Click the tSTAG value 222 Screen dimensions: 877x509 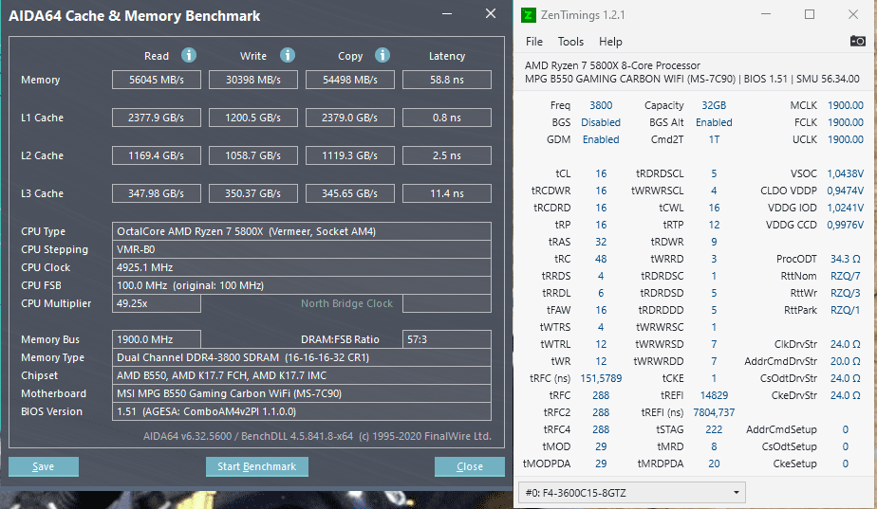714,429
